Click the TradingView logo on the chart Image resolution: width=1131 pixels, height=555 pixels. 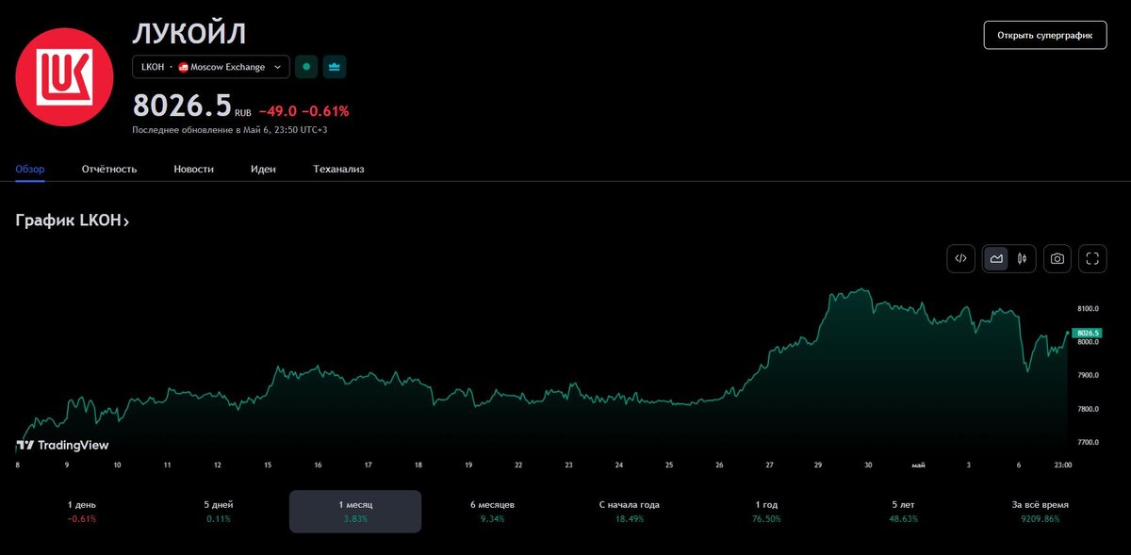click(x=63, y=445)
